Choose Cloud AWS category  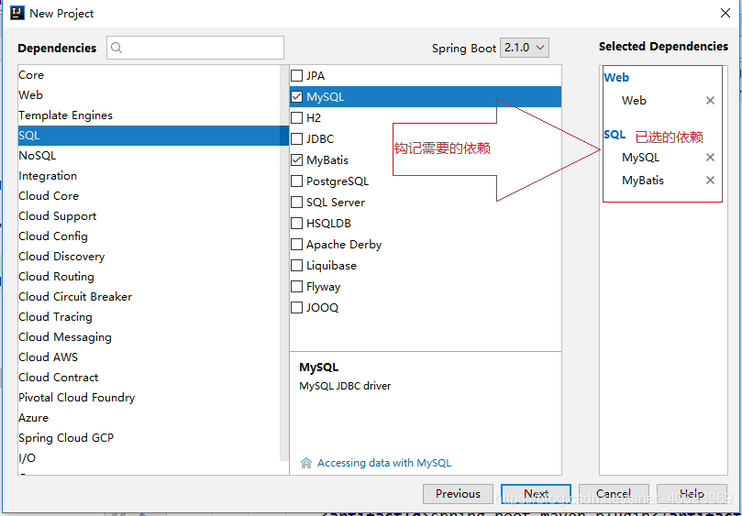click(149, 357)
